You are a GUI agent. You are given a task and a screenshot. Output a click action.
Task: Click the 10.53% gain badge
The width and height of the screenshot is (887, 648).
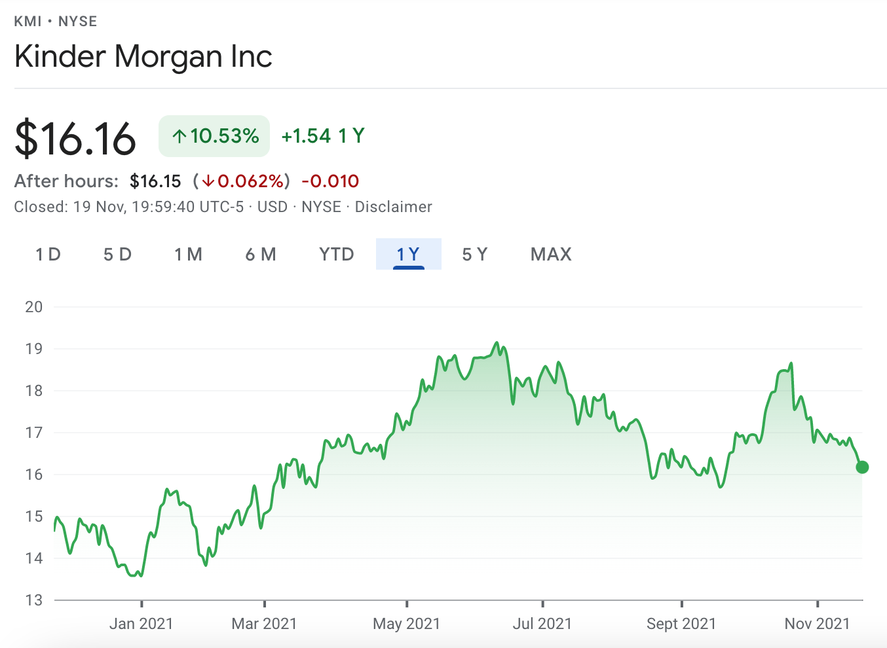tap(214, 135)
